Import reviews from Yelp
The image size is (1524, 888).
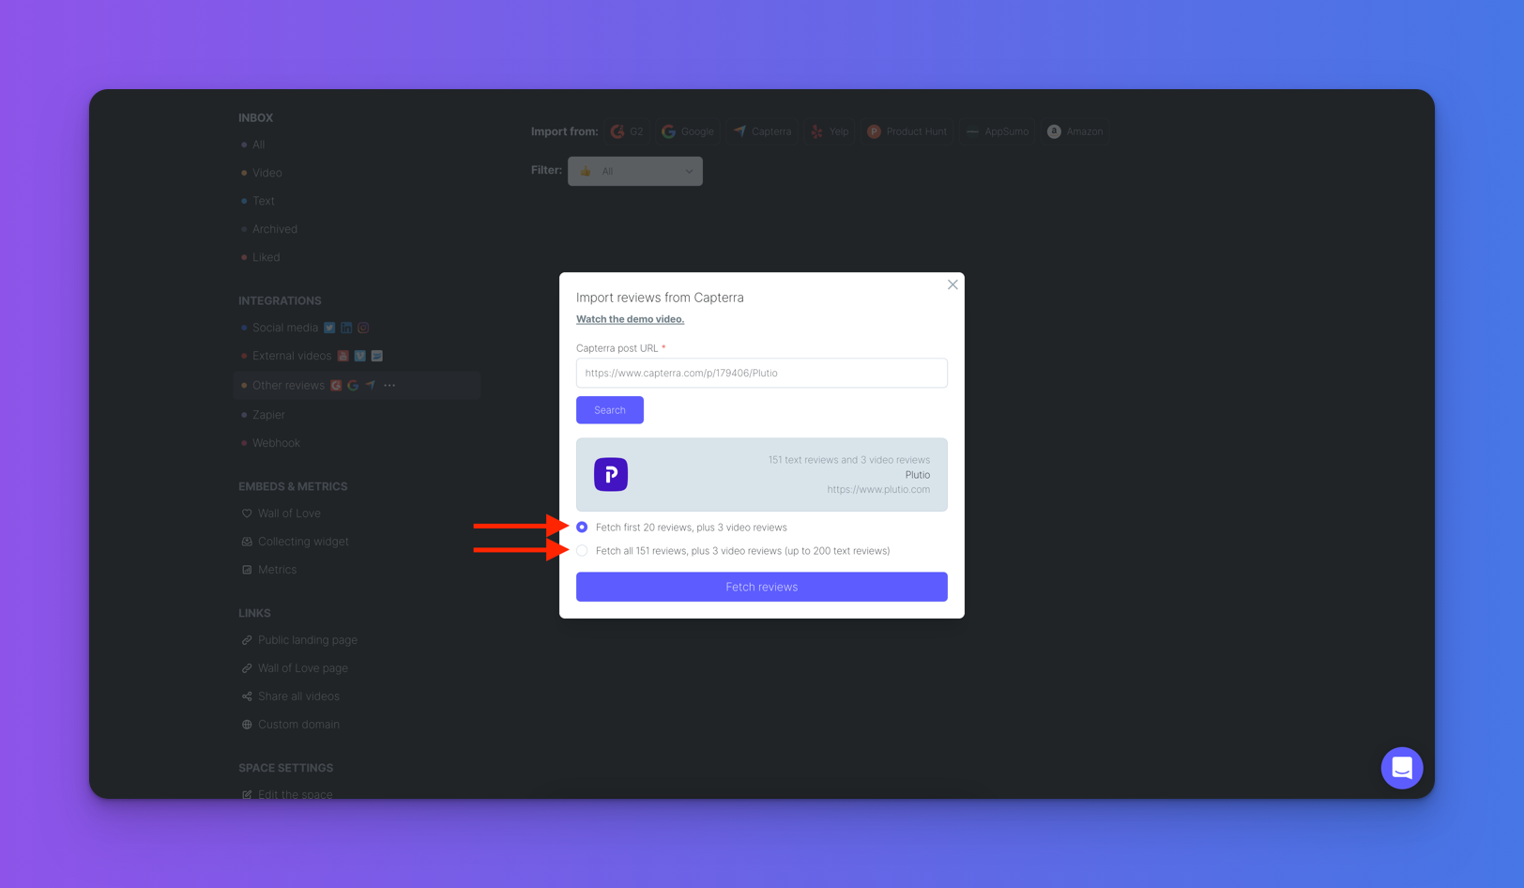point(830,131)
